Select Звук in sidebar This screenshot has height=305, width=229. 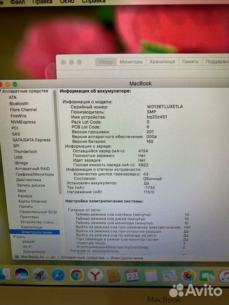[x=21, y=191]
